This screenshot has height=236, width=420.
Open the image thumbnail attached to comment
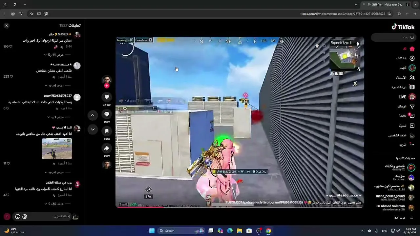(57, 148)
